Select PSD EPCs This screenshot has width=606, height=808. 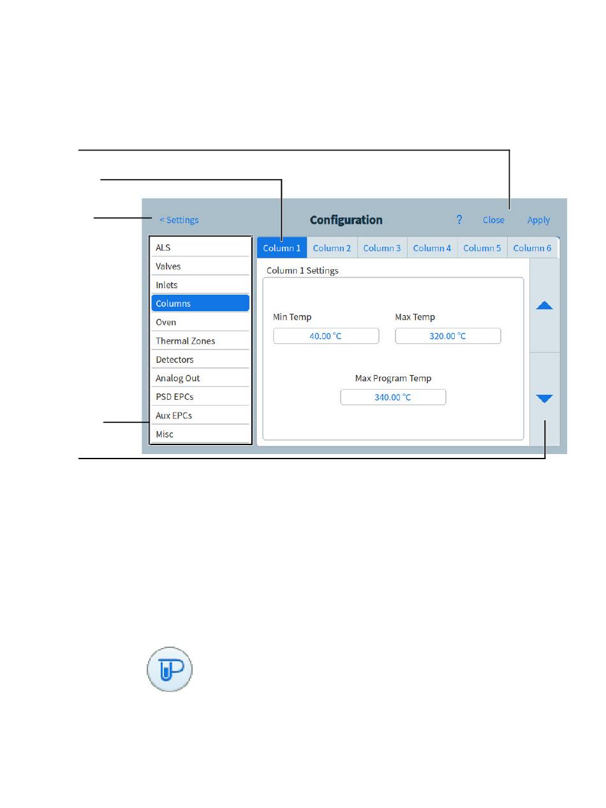tap(200, 397)
